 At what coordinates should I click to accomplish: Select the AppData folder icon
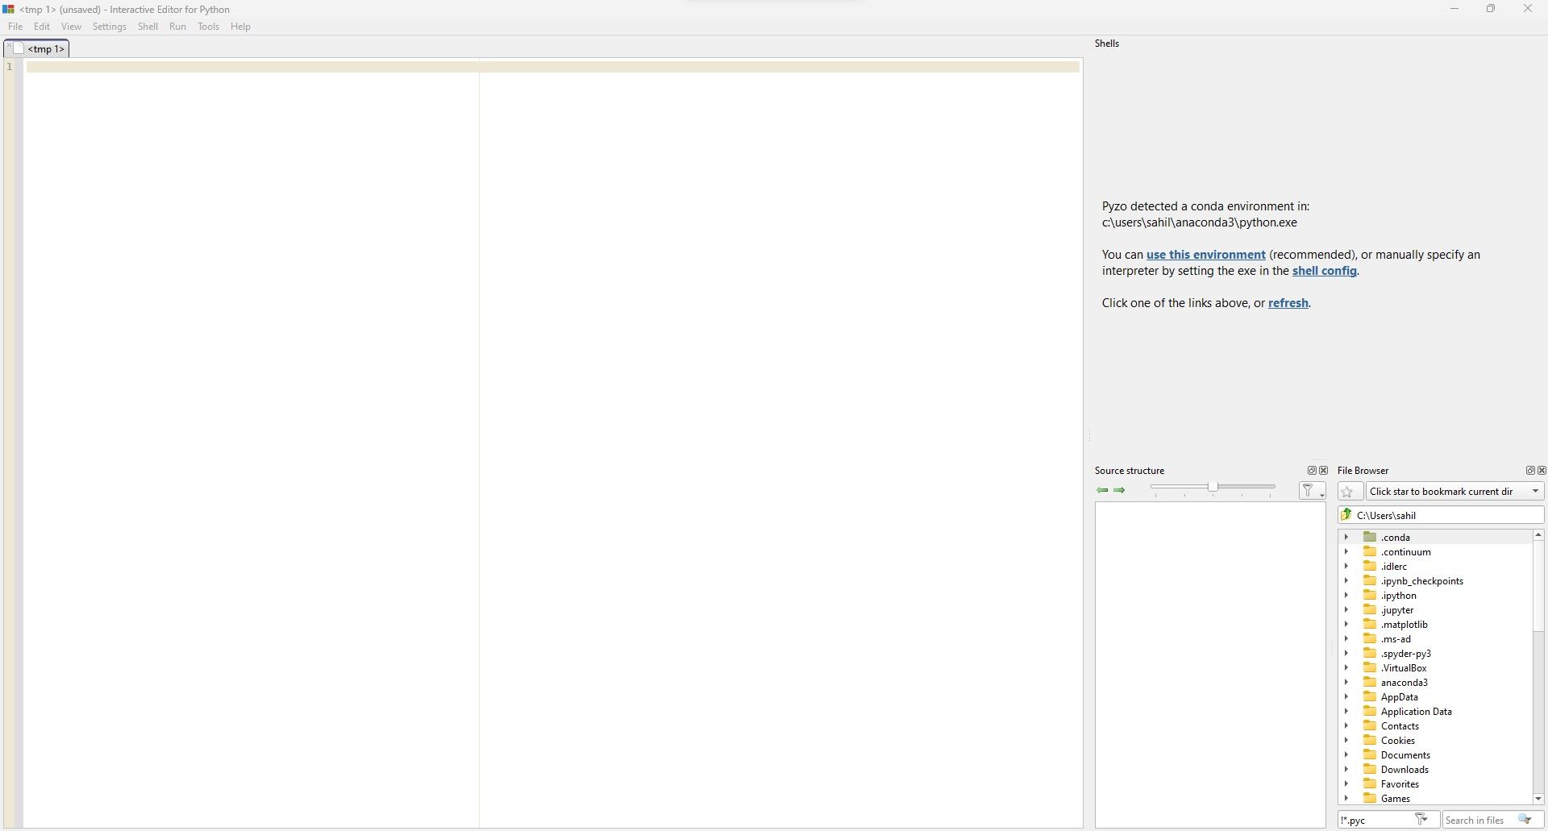[x=1370, y=696]
